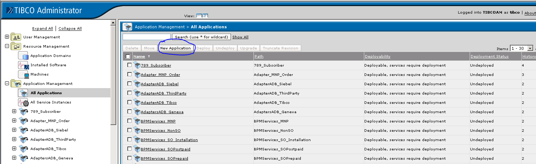Click inside the application search text field
536x164 pixels.
(147, 37)
